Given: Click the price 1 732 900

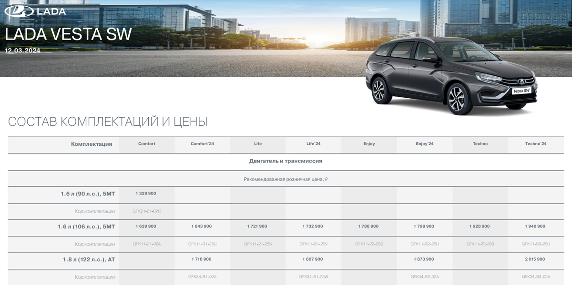Looking at the screenshot, I should (x=313, y=226).
